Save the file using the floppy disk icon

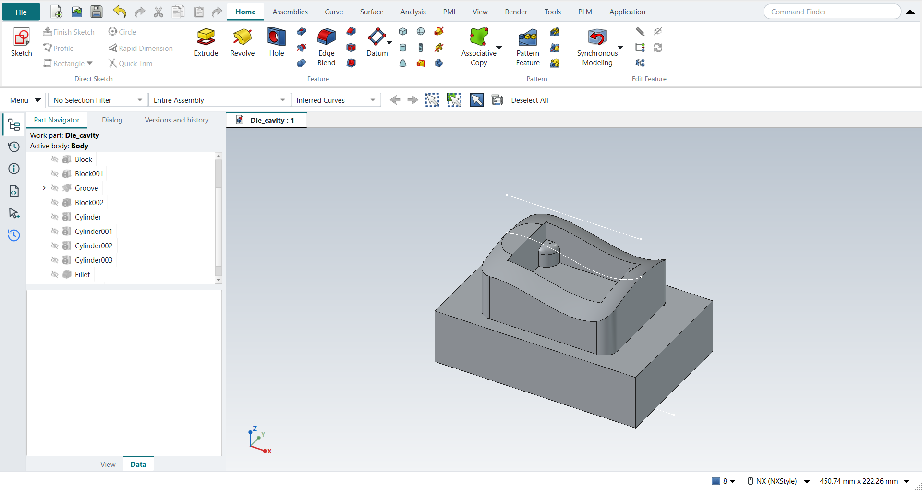point(97,12)
